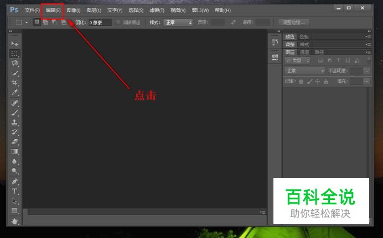Screen dimensions: 383x238
Task: Select the History Brush tool
Action: click(x=14, y=132)
